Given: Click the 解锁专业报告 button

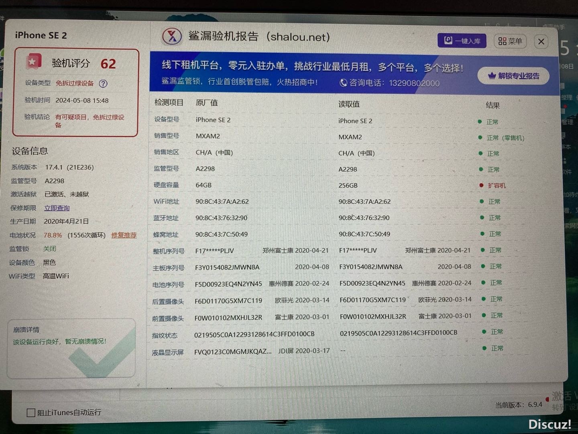Looking at the screenshot, I should (513, 76).
